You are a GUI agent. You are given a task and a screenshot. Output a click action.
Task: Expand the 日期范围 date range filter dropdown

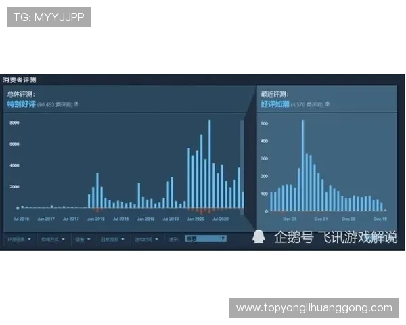click(x=112, y=239)
